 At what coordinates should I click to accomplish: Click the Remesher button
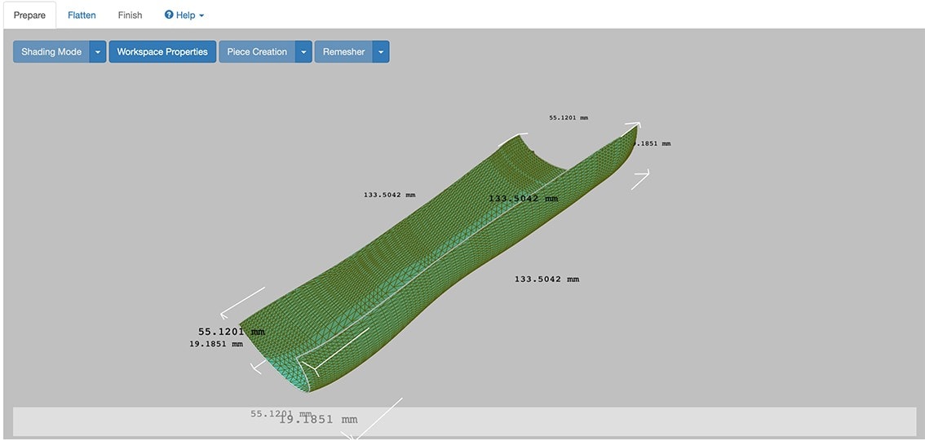point(343,52)
